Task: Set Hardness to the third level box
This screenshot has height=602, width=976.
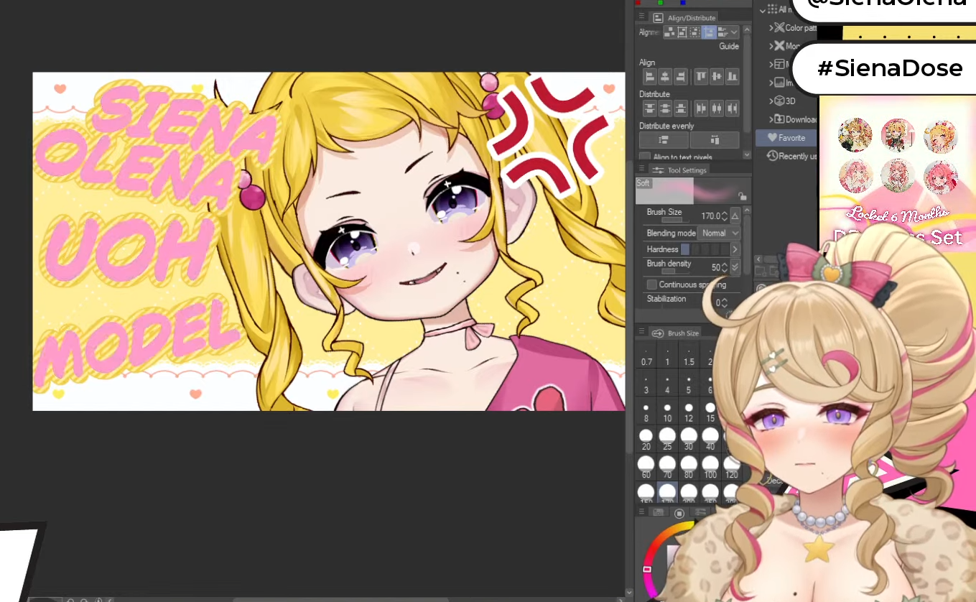Action: 705,249
